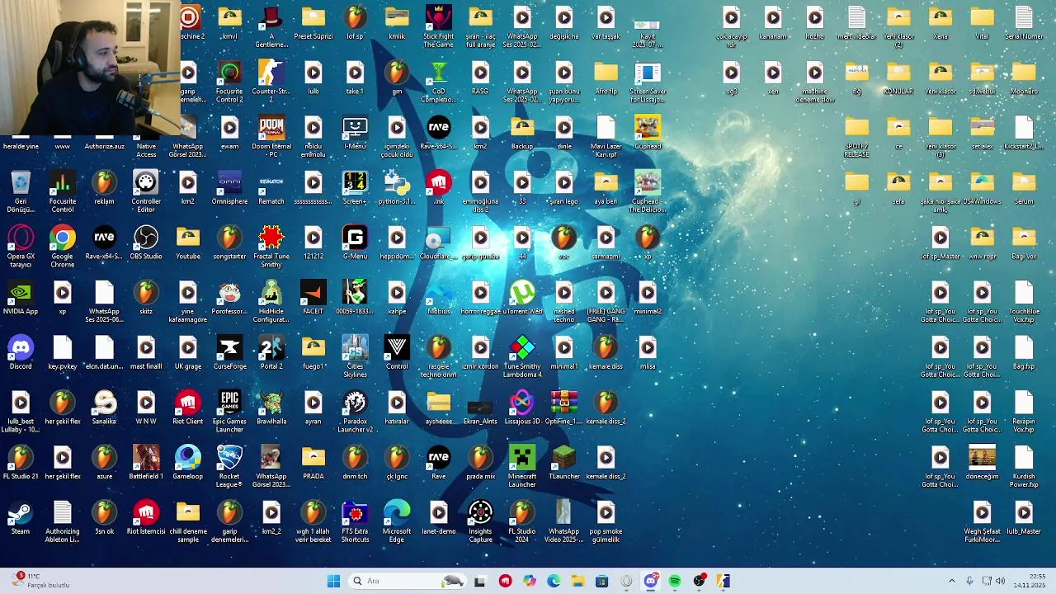Open the volume speaker tray icon
The width and height of the screenshot is (1056, 594).
1000,581
